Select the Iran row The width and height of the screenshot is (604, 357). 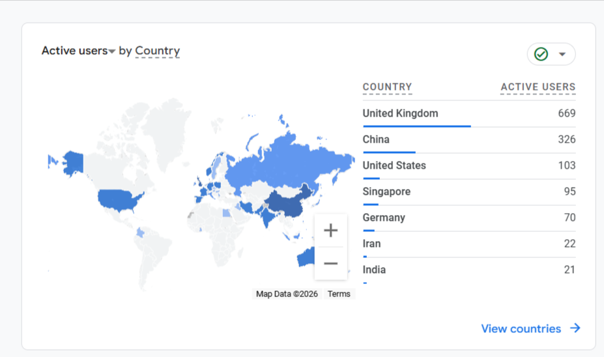point(469,244)
